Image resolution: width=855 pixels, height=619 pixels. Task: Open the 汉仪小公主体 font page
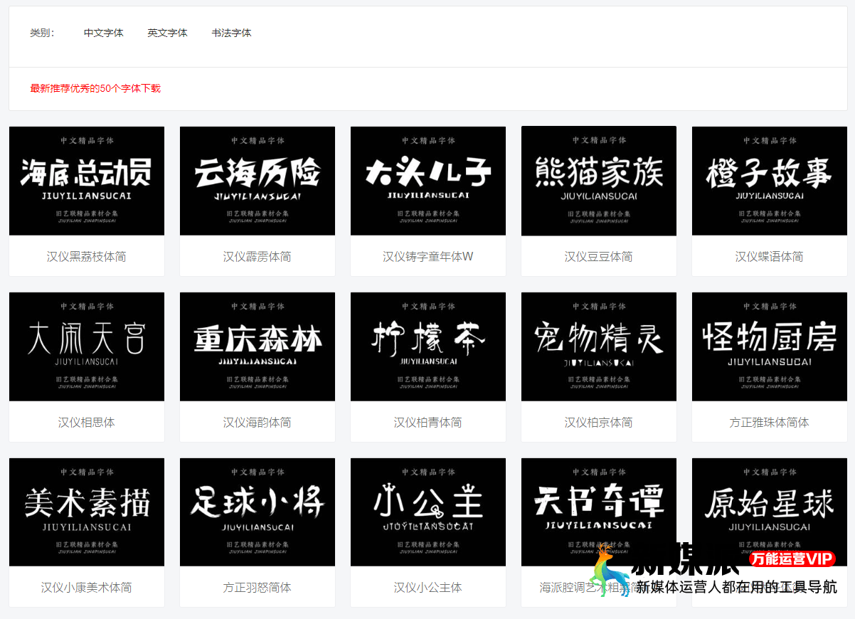[427, 587]
